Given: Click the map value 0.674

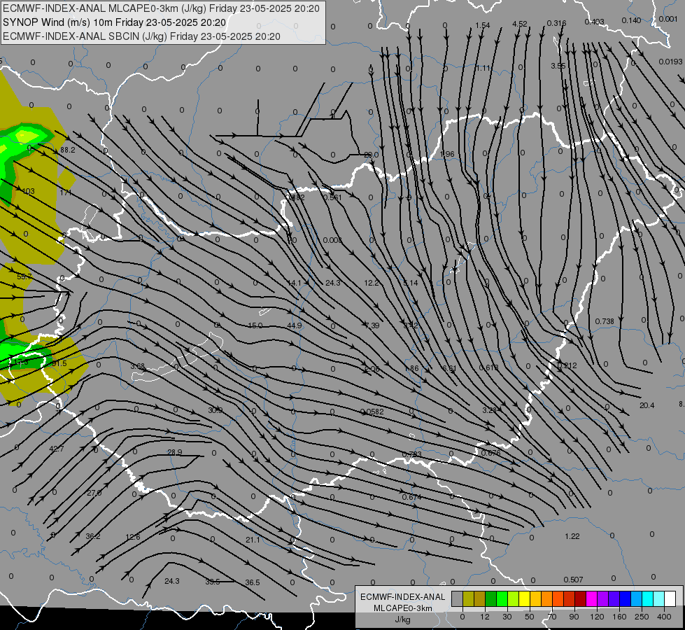Looking at the screenshot, I should coord(412,497).
